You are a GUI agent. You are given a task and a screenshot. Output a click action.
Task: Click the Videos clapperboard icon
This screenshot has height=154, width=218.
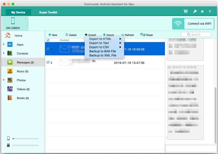tap(10, 89)
